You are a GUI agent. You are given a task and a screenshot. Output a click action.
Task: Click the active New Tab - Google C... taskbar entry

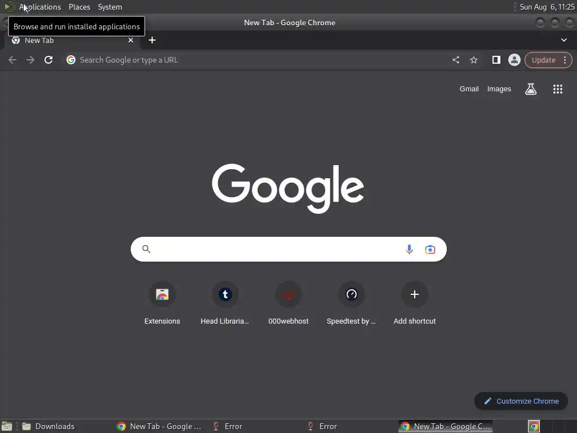coord(445,426)
